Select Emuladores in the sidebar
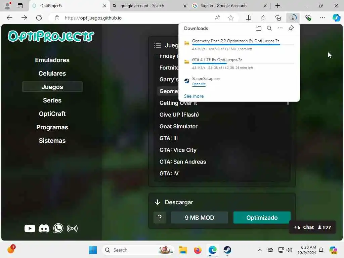The height and width of the screenshot is (258, 344). (52, 60)
